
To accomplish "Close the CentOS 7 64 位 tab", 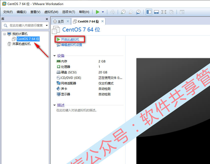I will pos(103,21).
